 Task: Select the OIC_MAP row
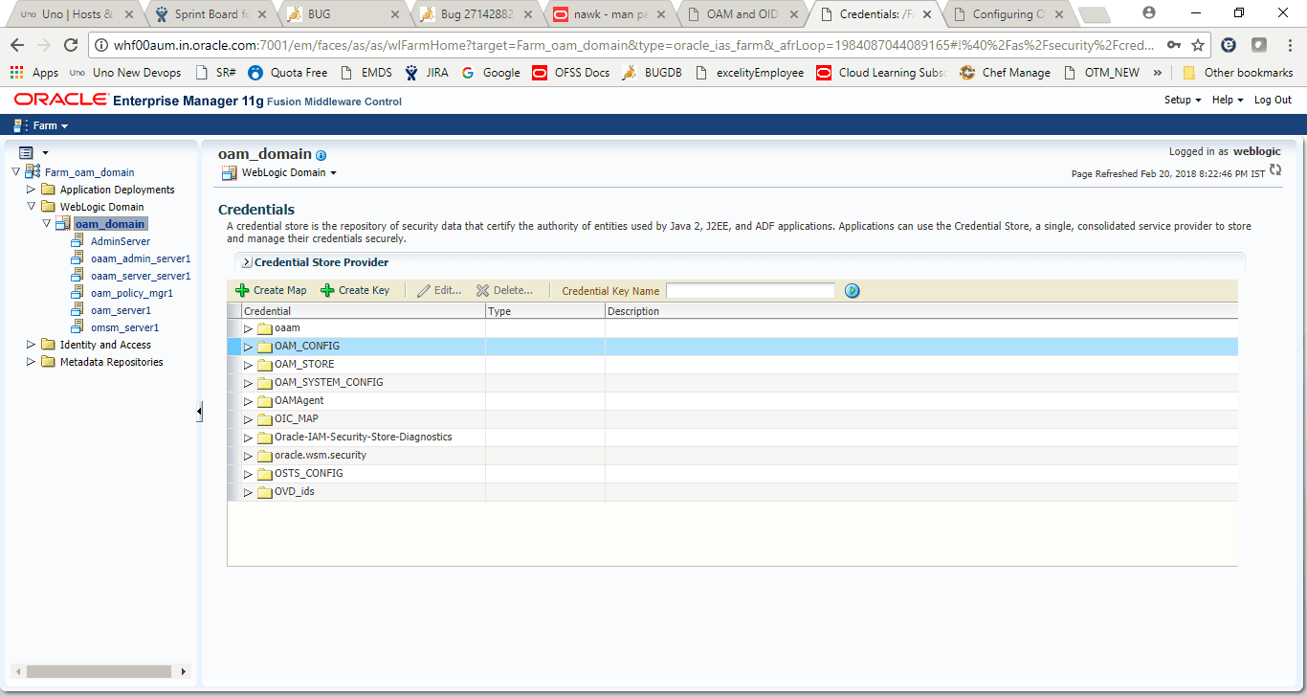(x=732, y=419)
